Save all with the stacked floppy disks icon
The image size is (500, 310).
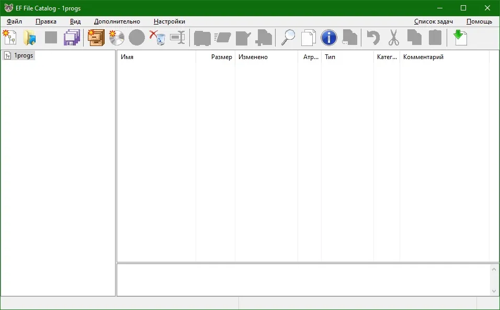click(x=72, y=38)
